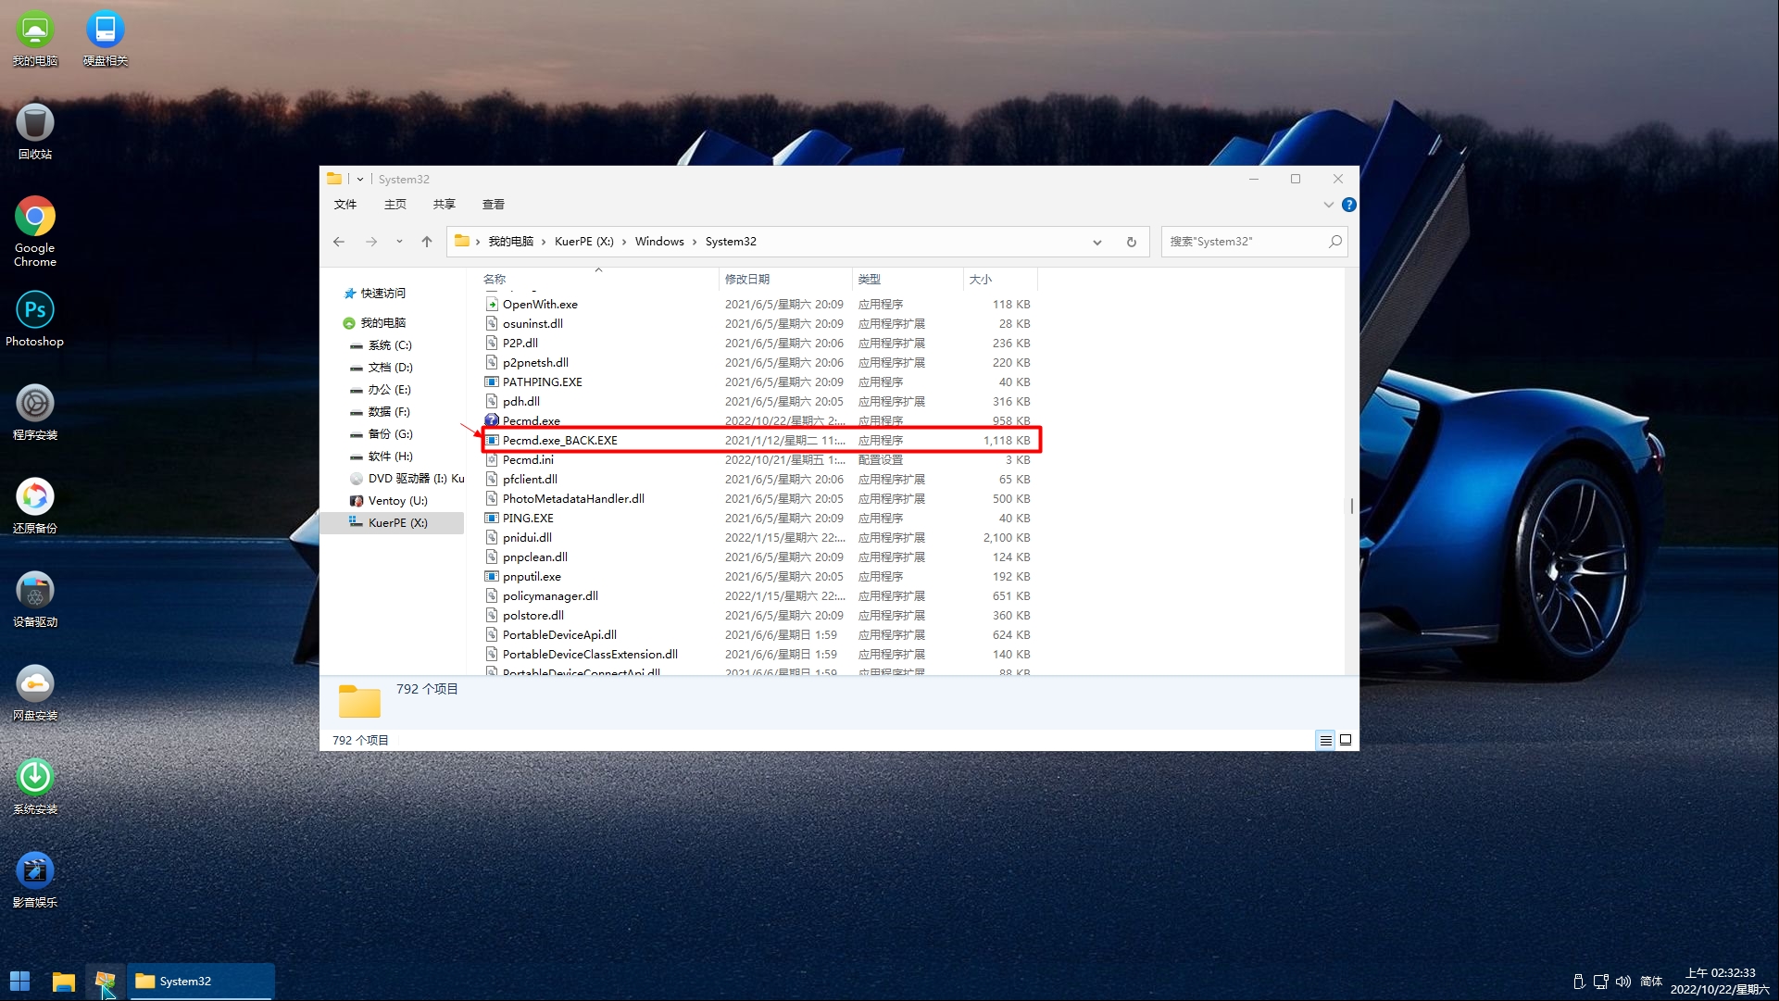
Task: Select 数据 (F:) drive in sidebar
Action: 389,412
